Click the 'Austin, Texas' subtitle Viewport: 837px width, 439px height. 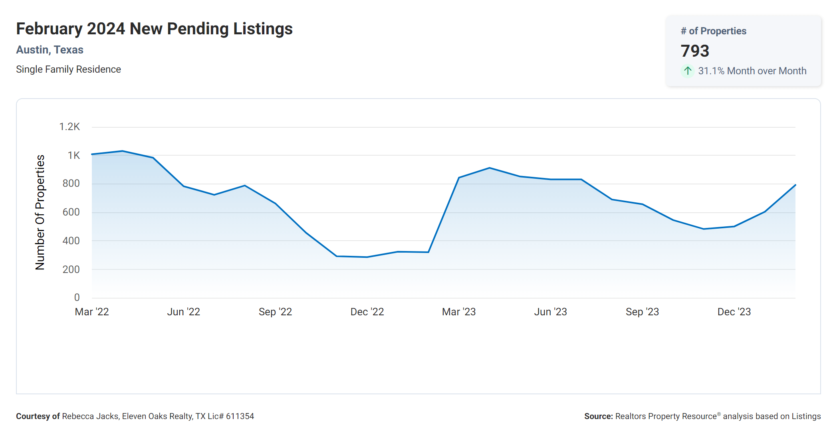point(50,50)
